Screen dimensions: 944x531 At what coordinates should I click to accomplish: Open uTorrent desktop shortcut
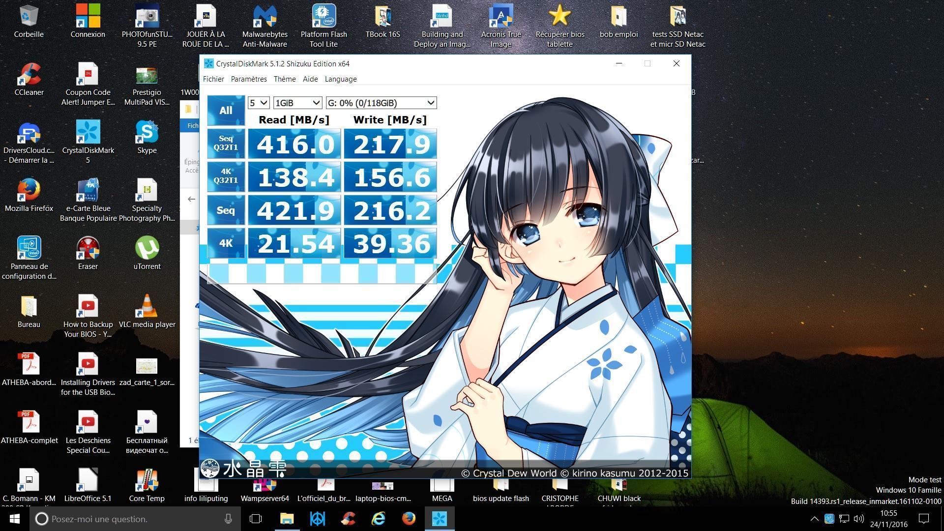point(147,249)
